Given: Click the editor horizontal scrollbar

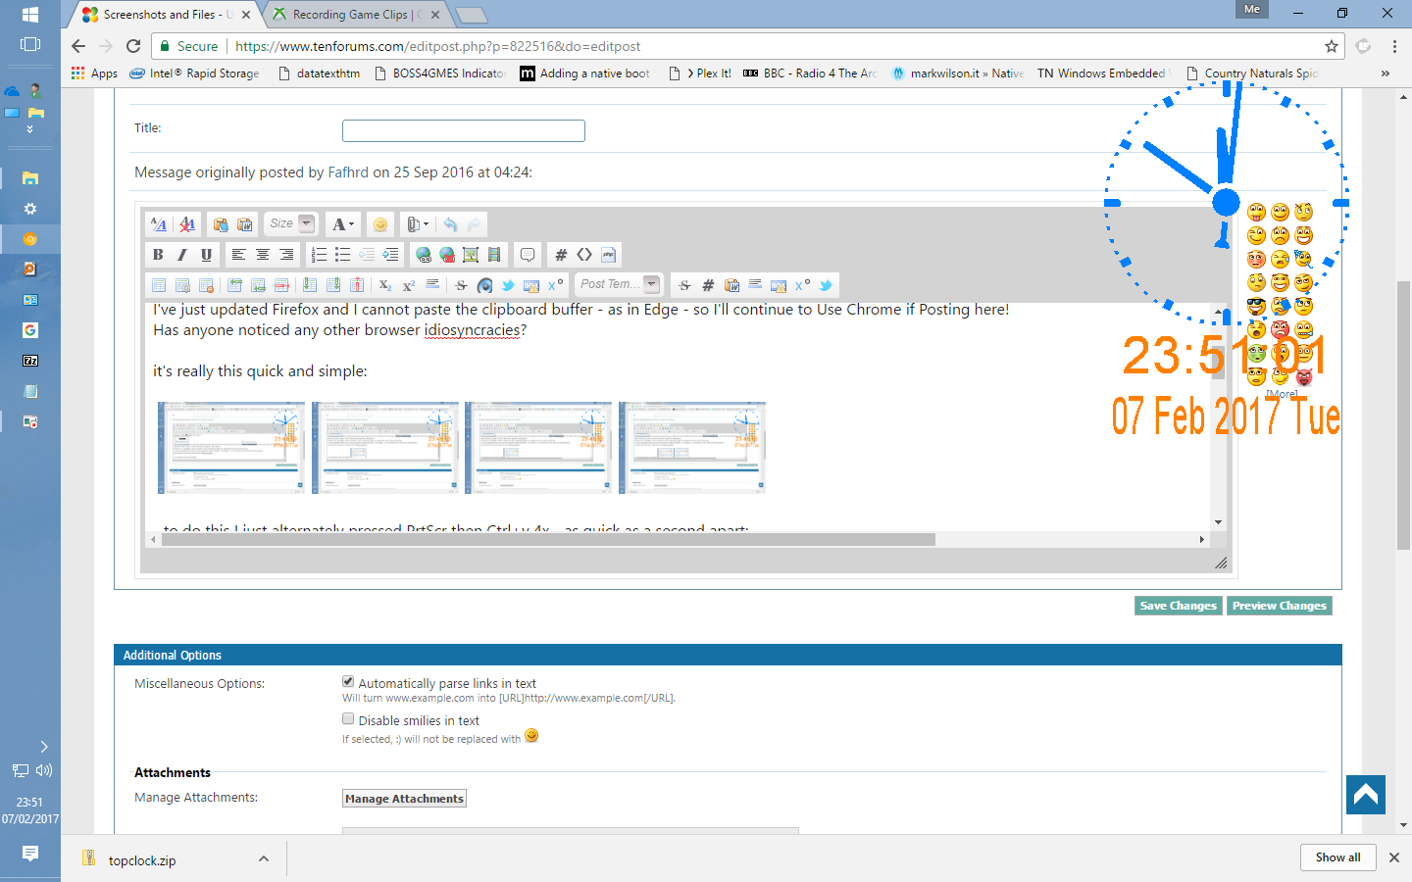Looking at the screenshot, I should point(548,540).
